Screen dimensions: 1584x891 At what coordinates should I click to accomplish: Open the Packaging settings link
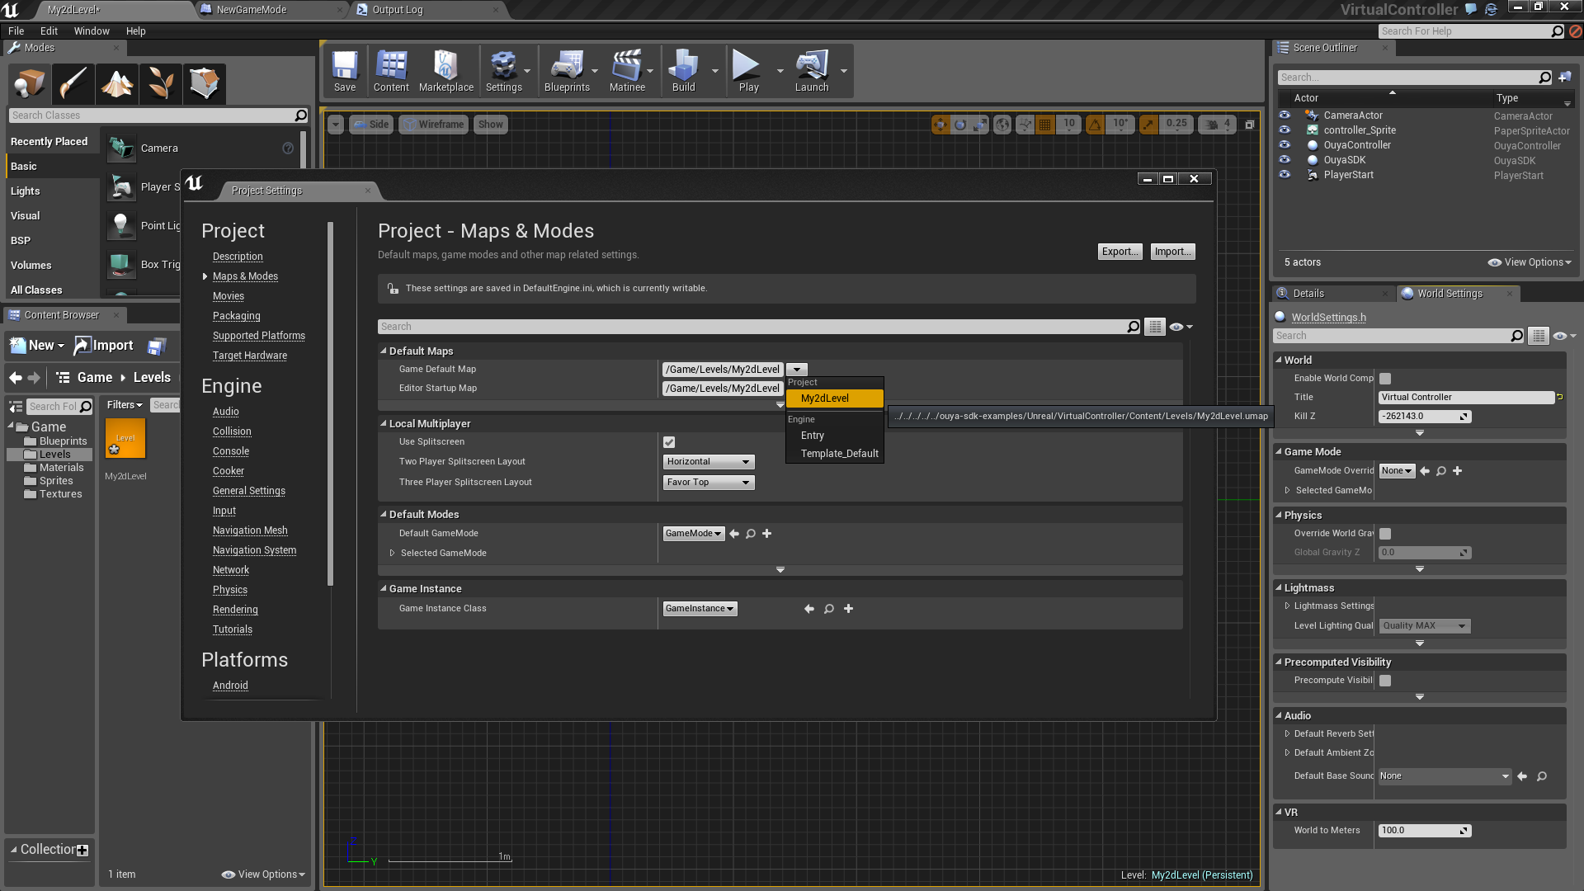pos(236,316)
